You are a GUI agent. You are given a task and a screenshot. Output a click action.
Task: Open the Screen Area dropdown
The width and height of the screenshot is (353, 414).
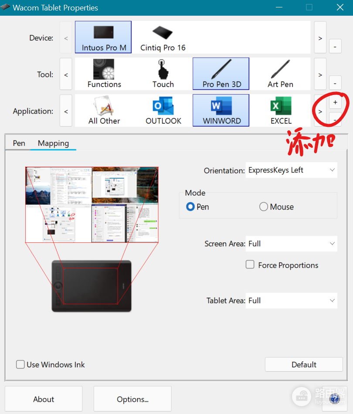[x=291, y=244]
